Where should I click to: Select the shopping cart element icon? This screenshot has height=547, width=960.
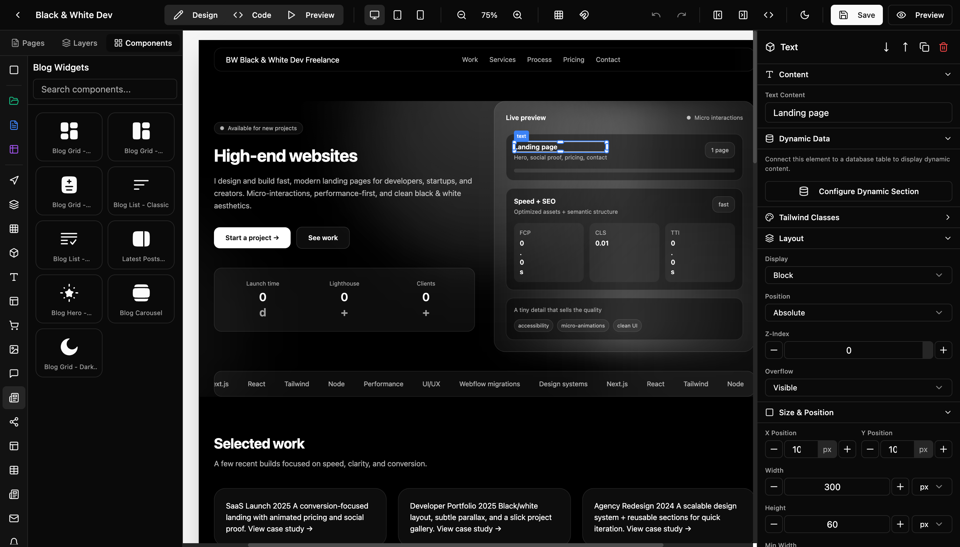(14, 325)
